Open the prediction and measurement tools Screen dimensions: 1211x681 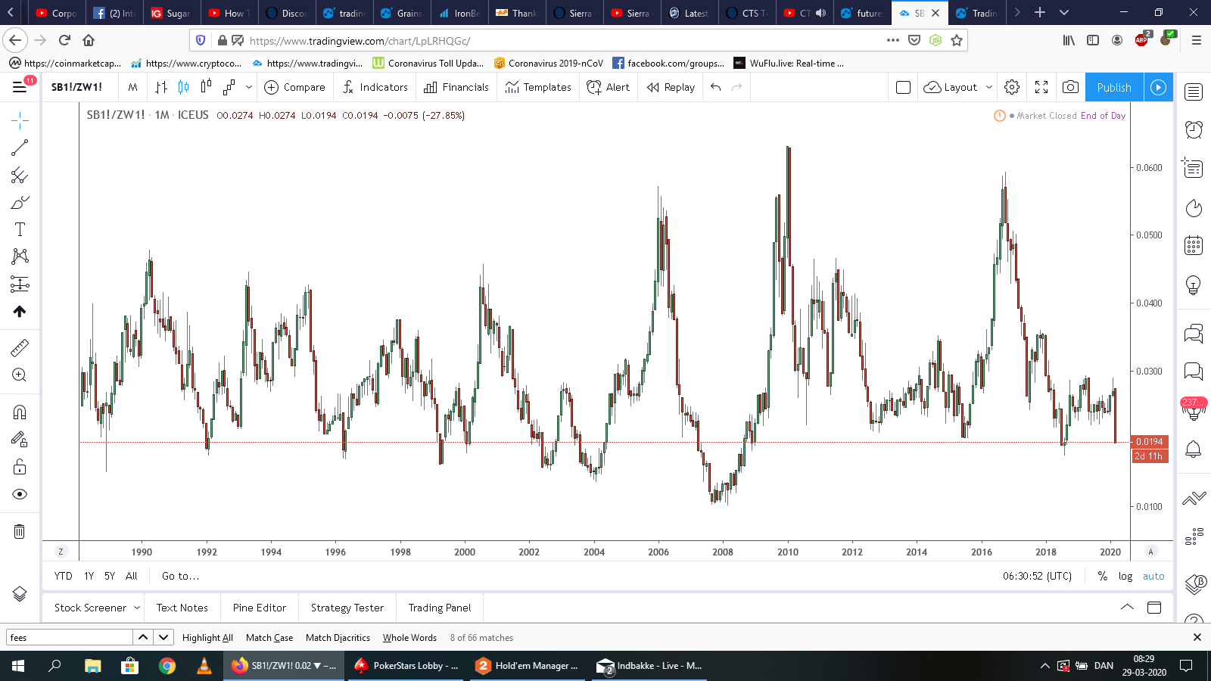pos(20,285)
